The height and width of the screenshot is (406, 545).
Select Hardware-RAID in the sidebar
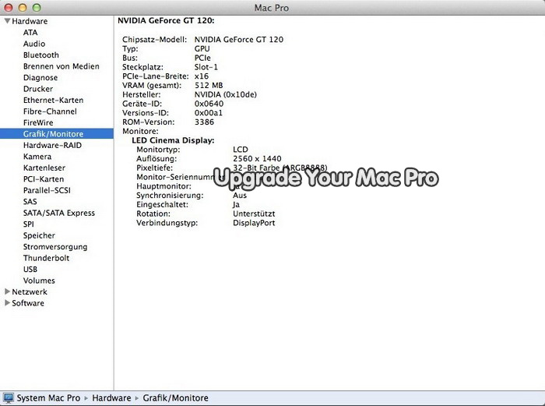[x=52, y=146]
